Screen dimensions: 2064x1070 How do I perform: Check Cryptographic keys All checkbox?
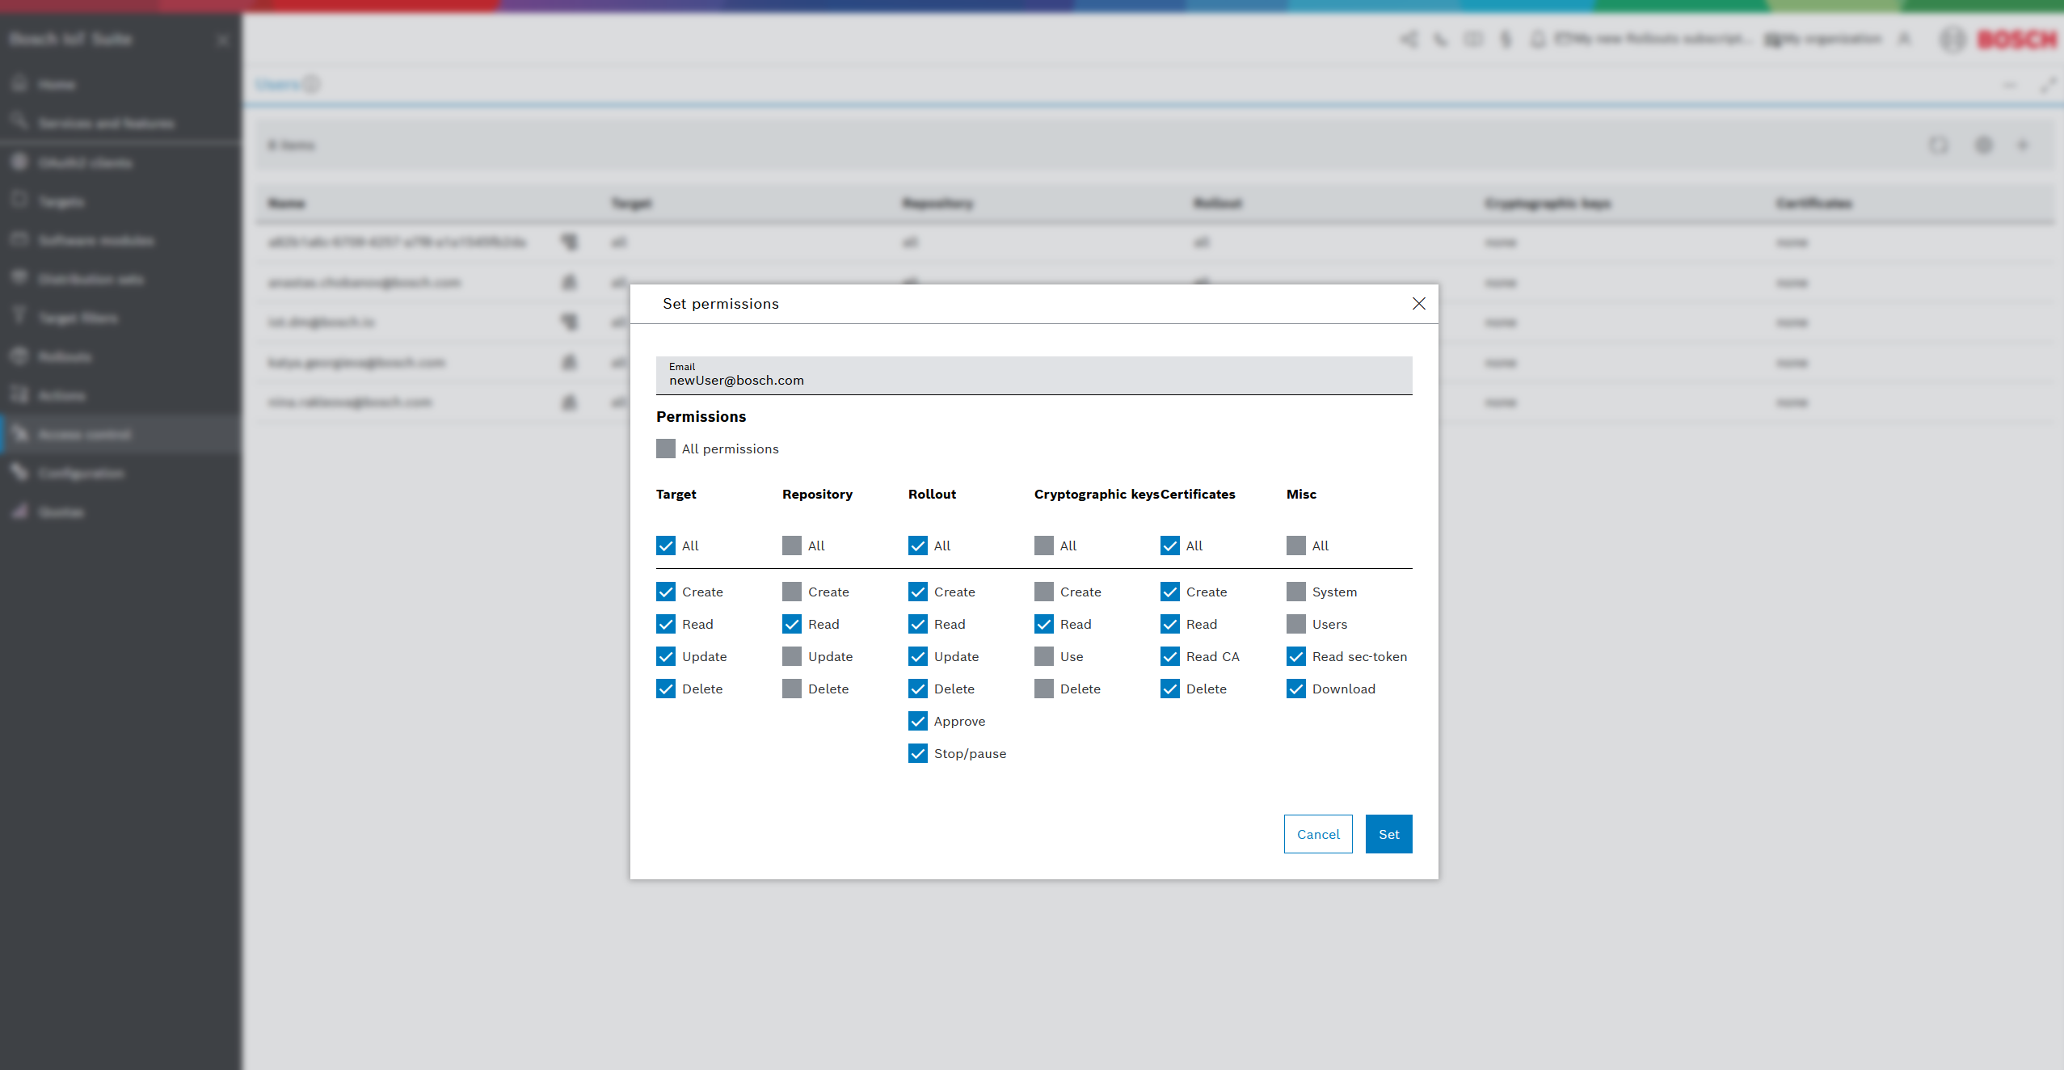pos(1044,546)
